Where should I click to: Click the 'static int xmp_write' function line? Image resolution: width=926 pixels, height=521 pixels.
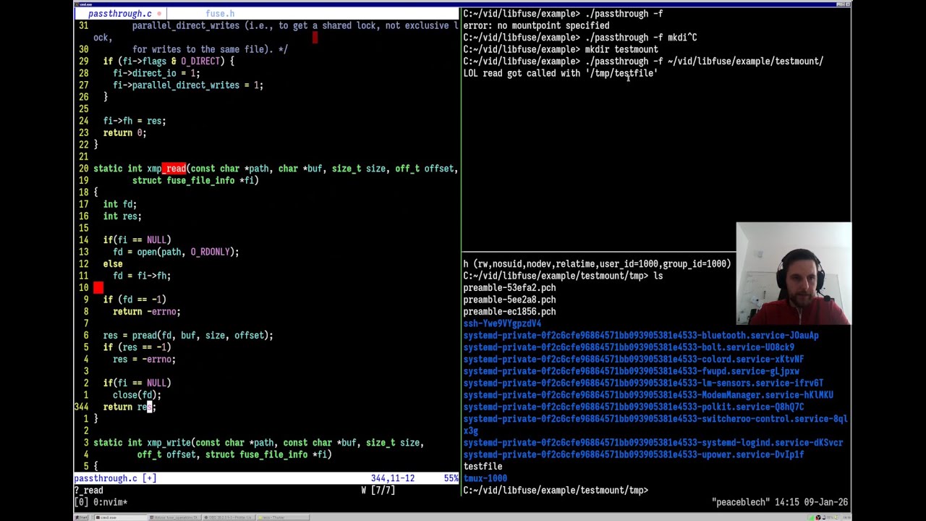coord(258,443)
